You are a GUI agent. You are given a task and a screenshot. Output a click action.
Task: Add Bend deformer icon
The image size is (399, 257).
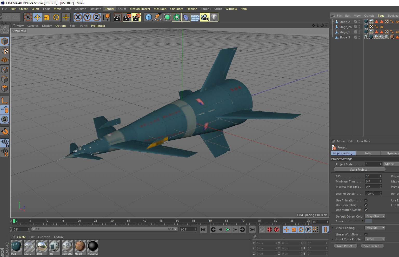pos(186,17)
